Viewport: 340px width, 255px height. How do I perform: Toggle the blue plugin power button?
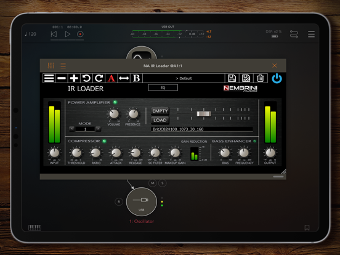point(277,78)
